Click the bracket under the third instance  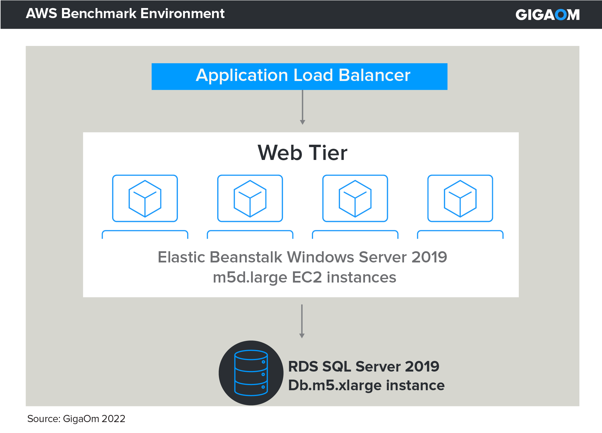tap(355, 231)
